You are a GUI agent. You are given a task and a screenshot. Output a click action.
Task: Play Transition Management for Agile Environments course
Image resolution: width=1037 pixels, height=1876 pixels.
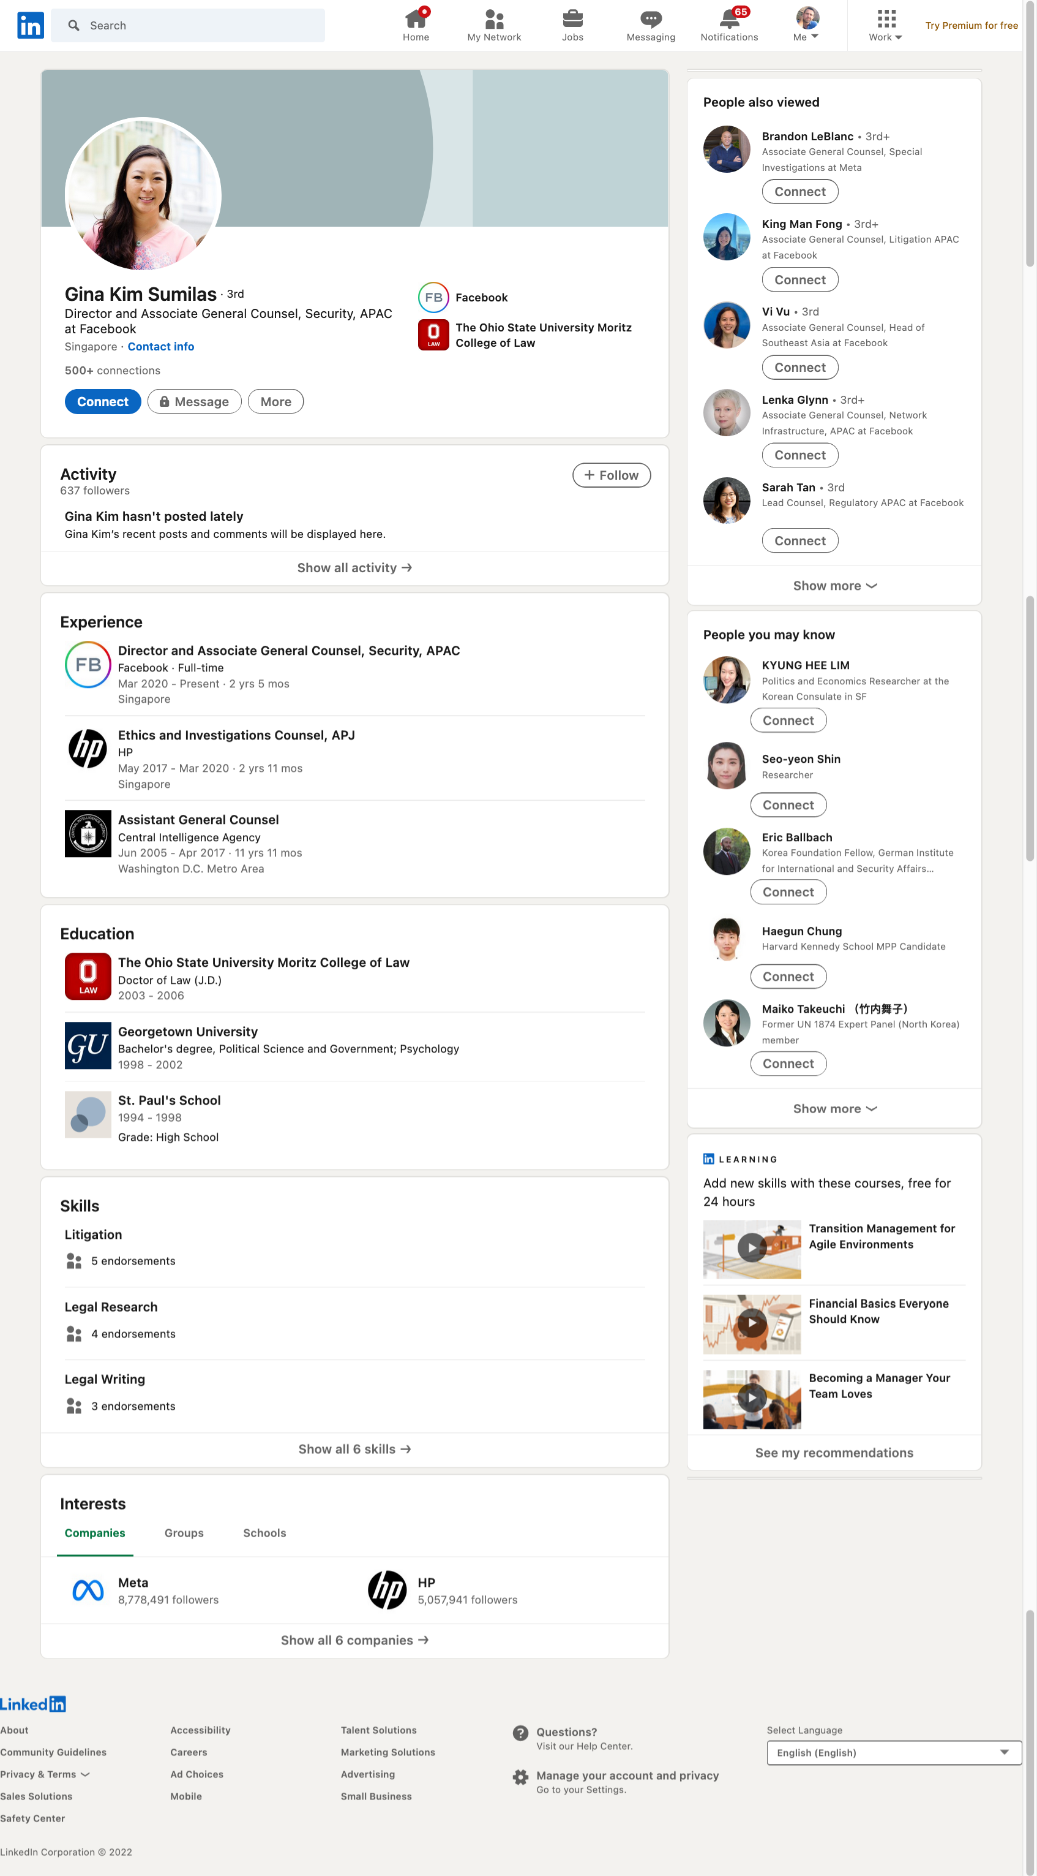(752, 1248)
